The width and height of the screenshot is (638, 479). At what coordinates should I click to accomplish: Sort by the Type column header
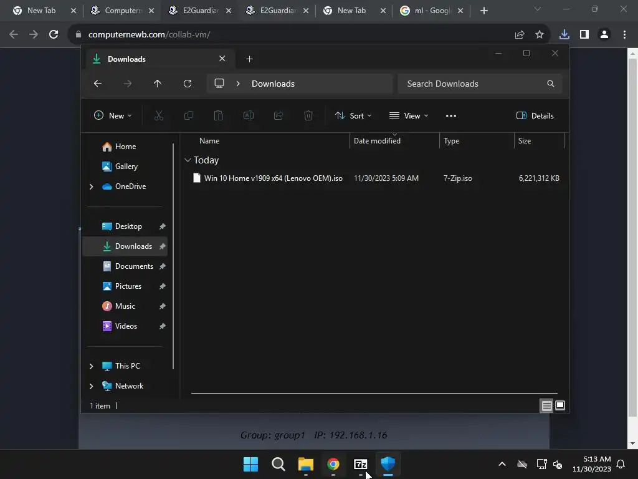coord(451,141)
